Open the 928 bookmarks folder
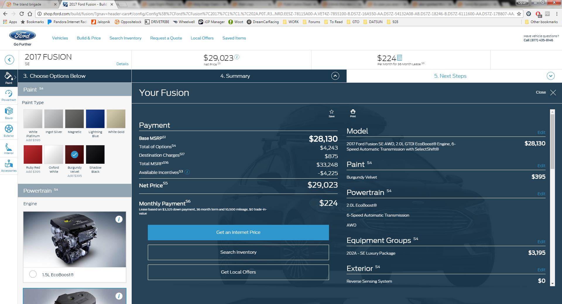Viewport: 562px width, 304px height. (x=393, y=22)
